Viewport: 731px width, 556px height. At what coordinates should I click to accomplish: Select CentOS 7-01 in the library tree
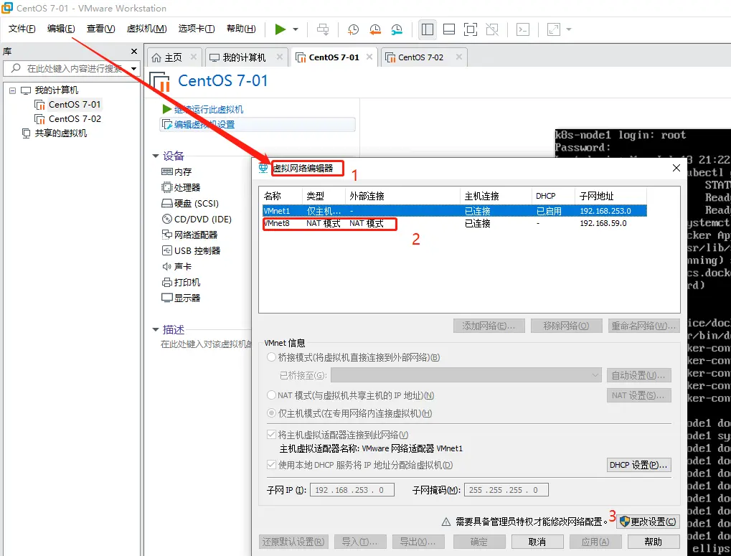click(x=68, y=105)
